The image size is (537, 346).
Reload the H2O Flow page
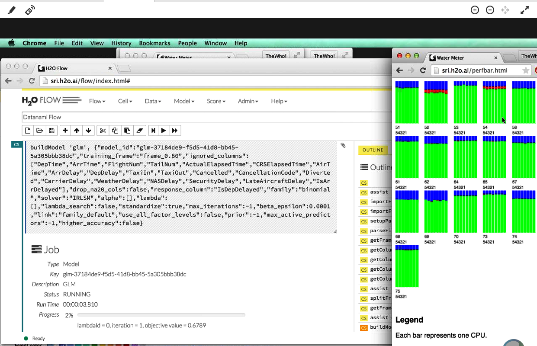32,80
